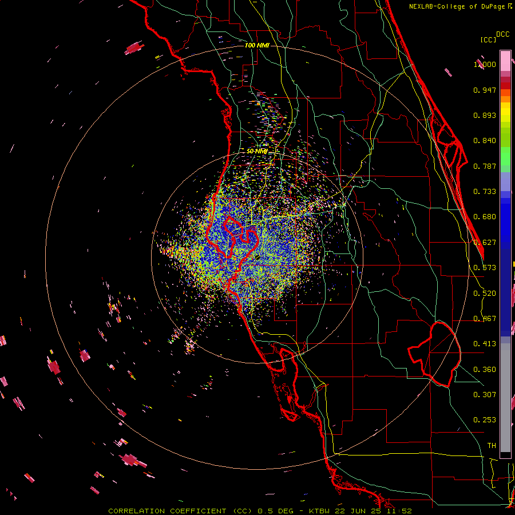Click the 0.307 color scale value
The image size is (515, 515).
point(485,394)
